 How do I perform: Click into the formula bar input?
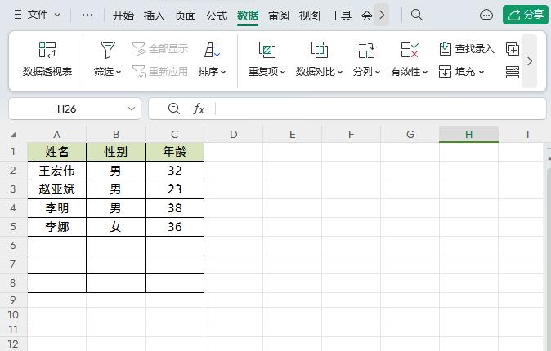[379, 109]
